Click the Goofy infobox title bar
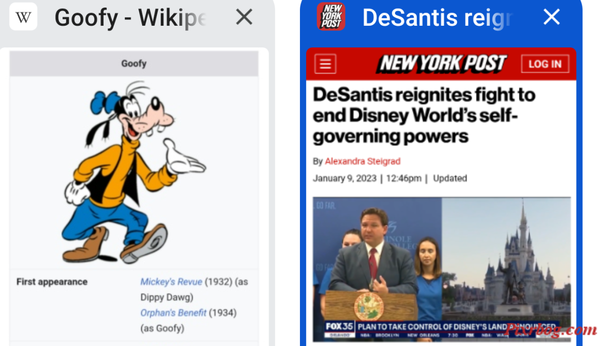This screenshot has width=607, height=346. (134, 64)
